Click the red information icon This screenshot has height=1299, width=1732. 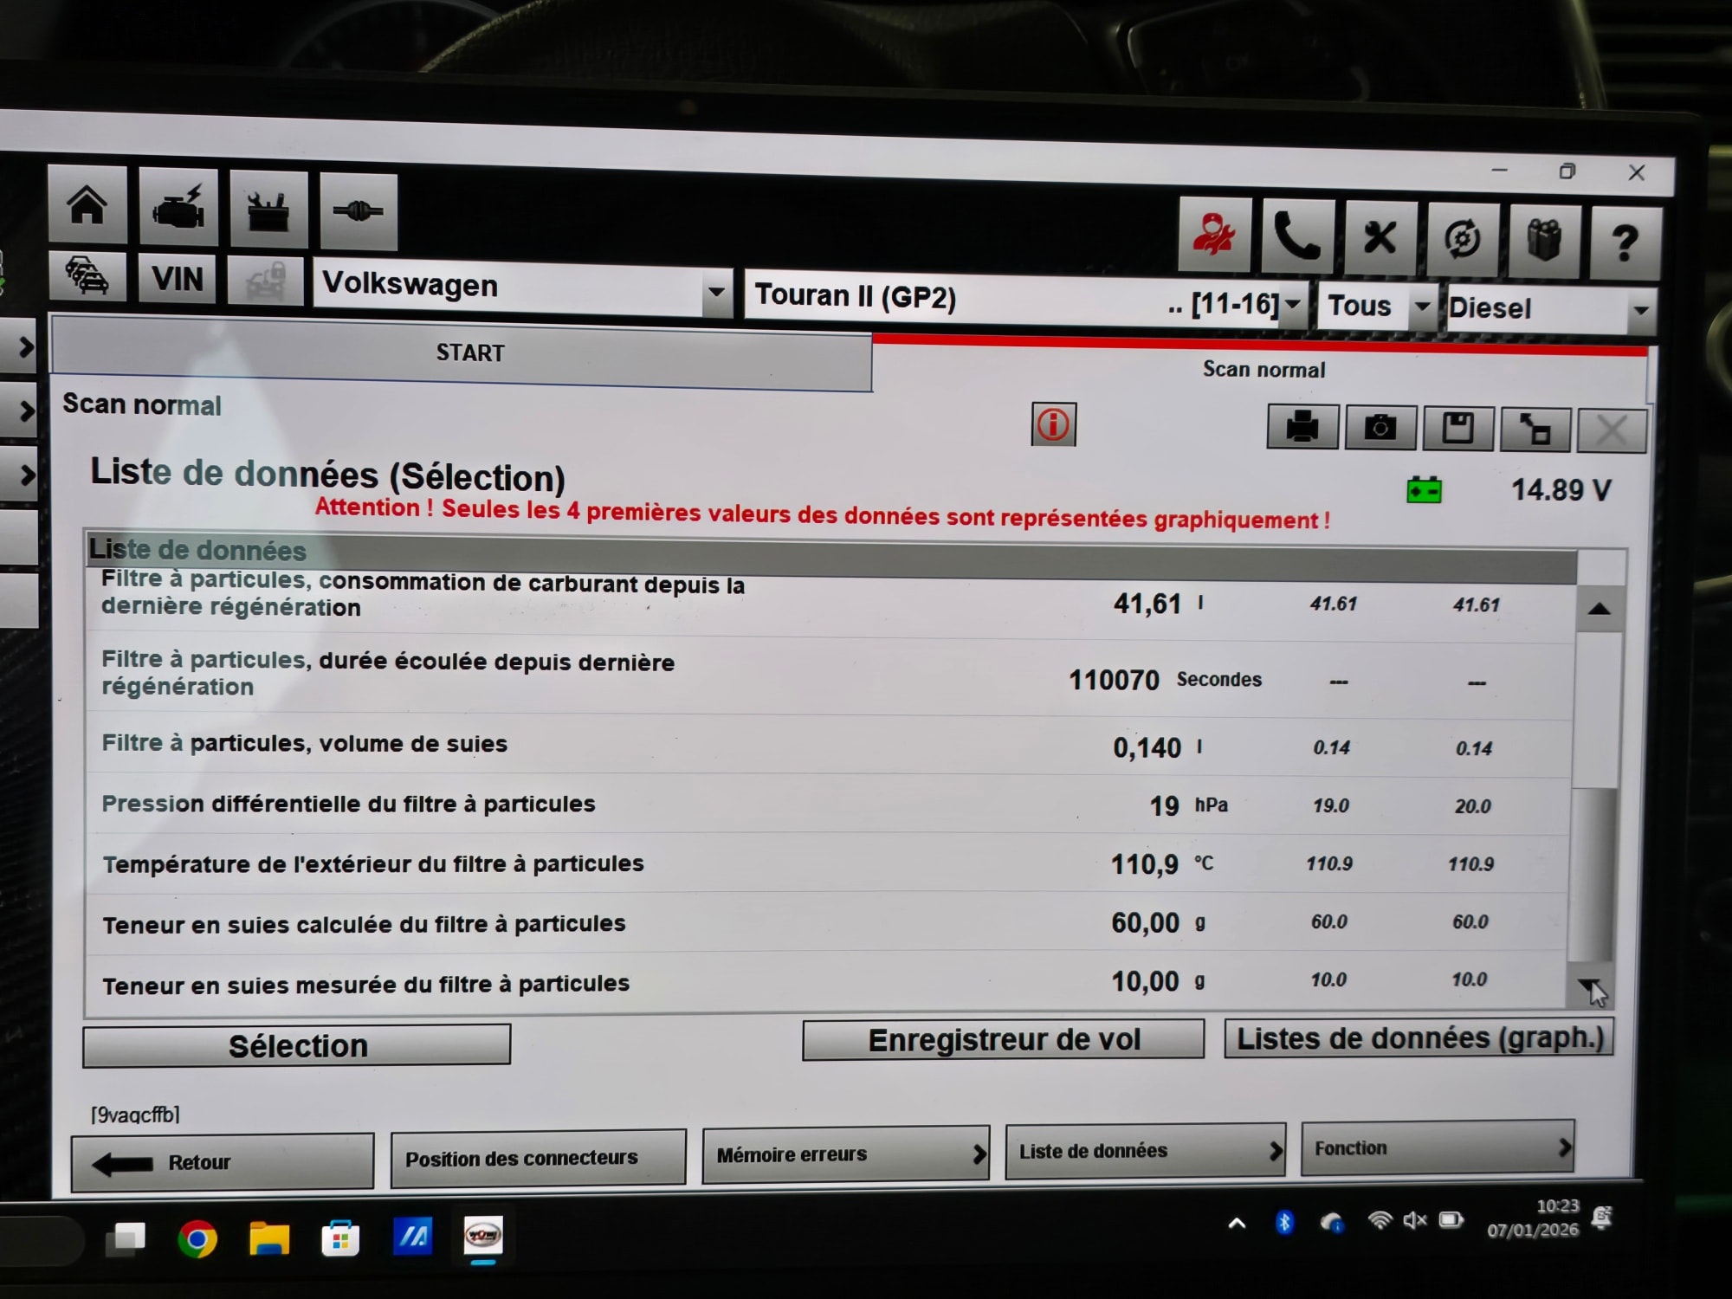[1053, 424]
